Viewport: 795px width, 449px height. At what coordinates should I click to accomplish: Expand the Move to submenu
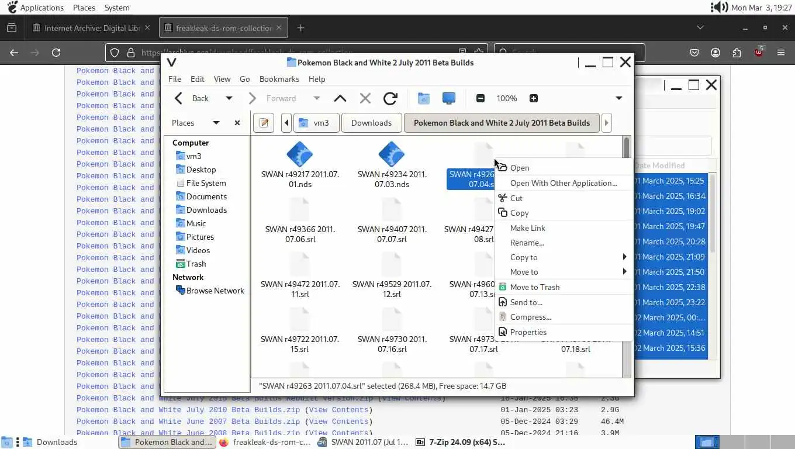coord(563,272)
